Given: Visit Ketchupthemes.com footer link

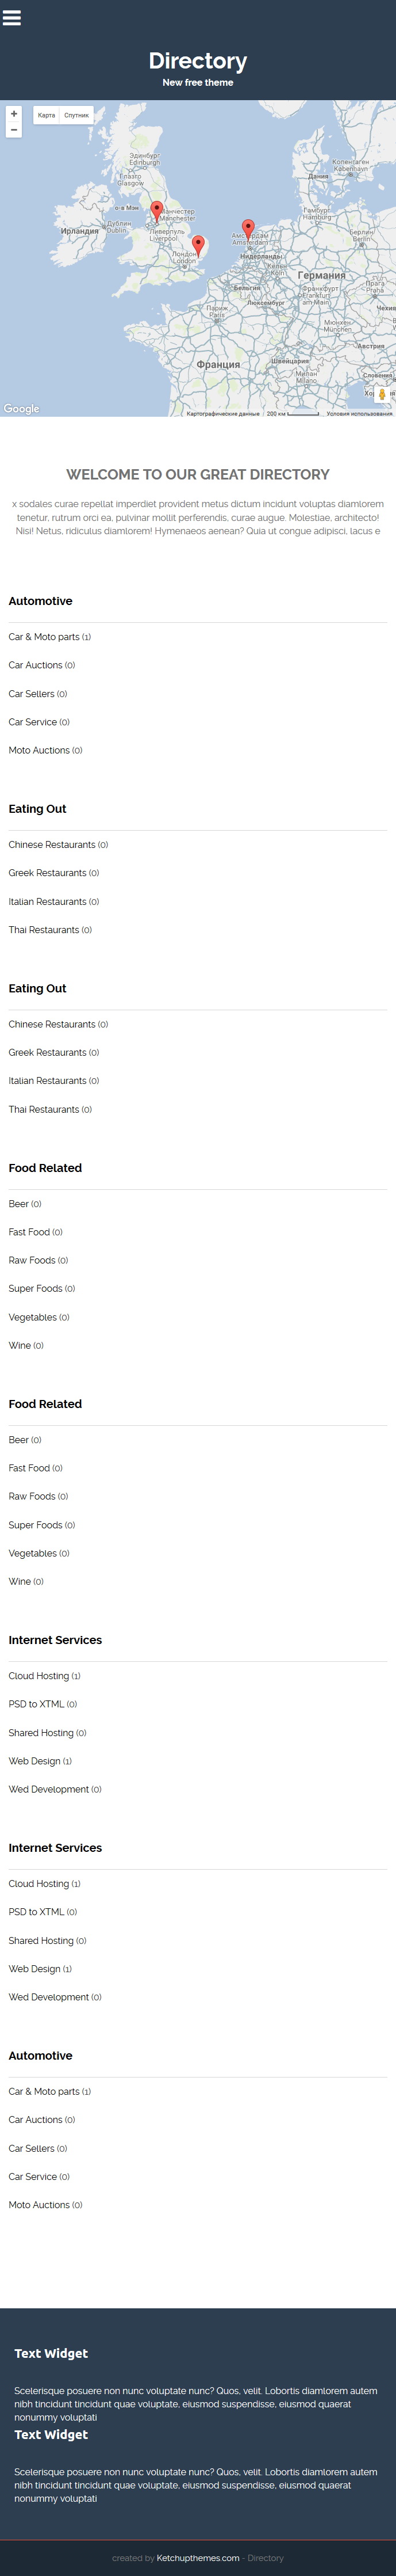Looking at the screenshot, I should tap(198, 2558).
